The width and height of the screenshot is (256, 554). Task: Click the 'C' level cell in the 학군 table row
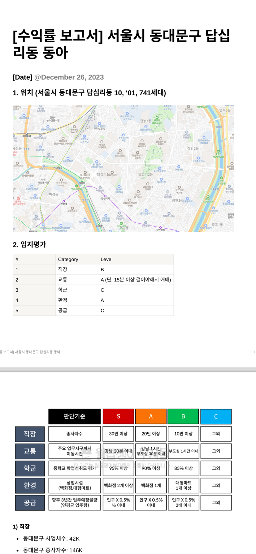click(x=136, y=290)
